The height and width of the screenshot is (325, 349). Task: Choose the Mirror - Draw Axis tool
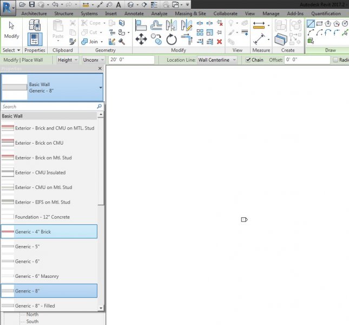point(187,25)
